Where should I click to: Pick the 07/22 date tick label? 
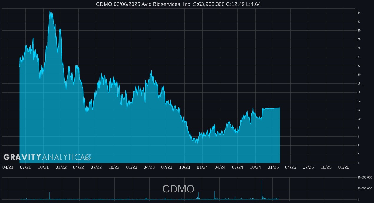[x=96, y=167]
